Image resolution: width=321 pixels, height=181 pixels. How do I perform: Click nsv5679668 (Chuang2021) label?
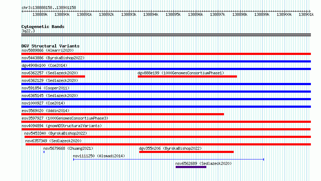pos(68,148)
